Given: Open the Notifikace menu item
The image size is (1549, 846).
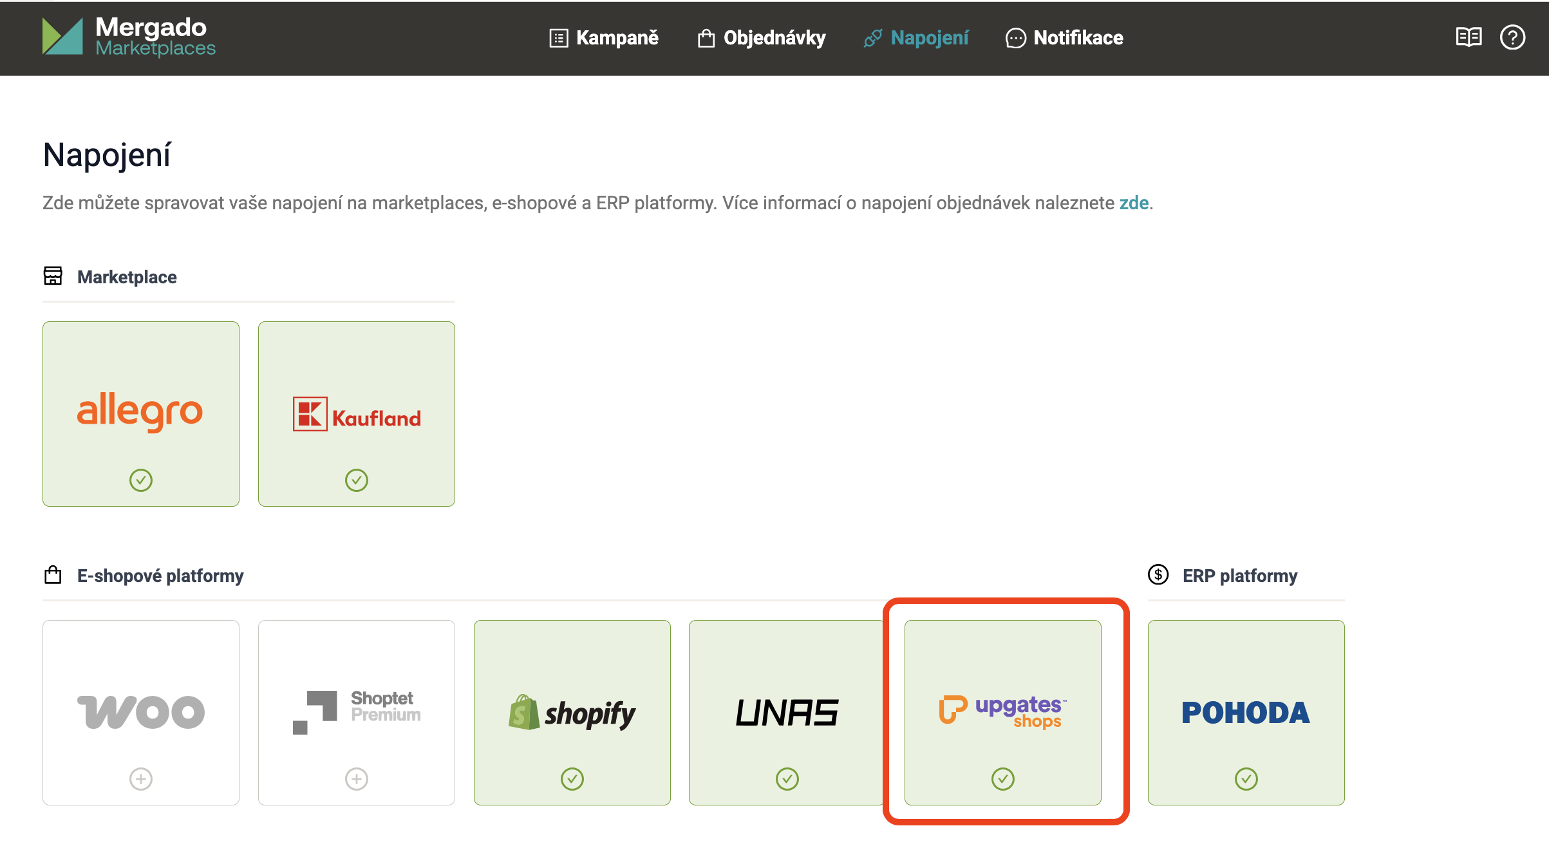Looking at the screenshot, I should [x=1078, y=38].
